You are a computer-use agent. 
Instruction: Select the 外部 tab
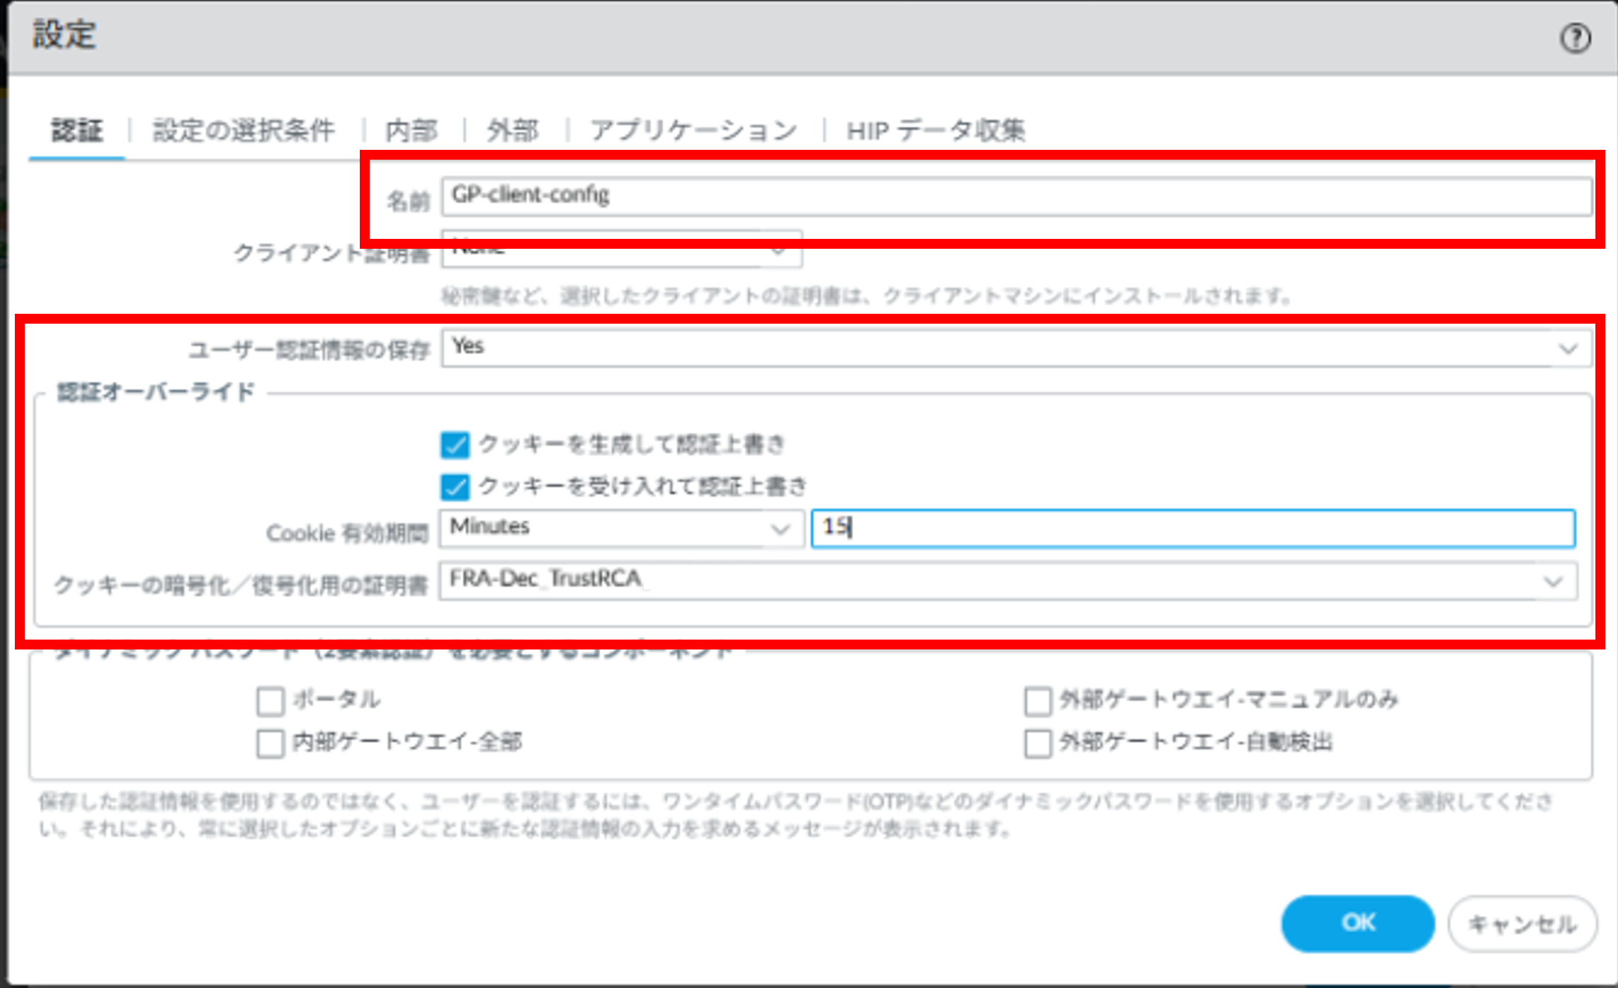tap(512, 131)
